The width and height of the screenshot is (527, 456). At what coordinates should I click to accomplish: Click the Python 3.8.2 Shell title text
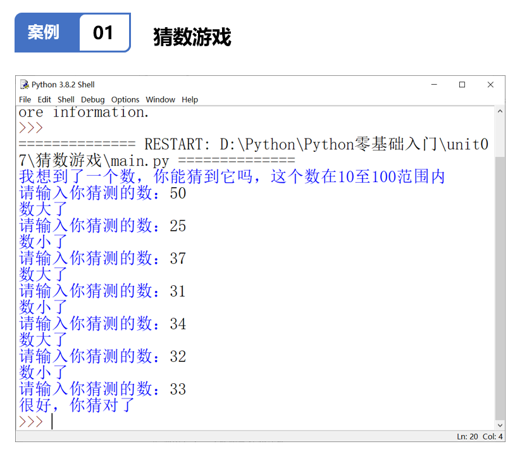[63, 85]
